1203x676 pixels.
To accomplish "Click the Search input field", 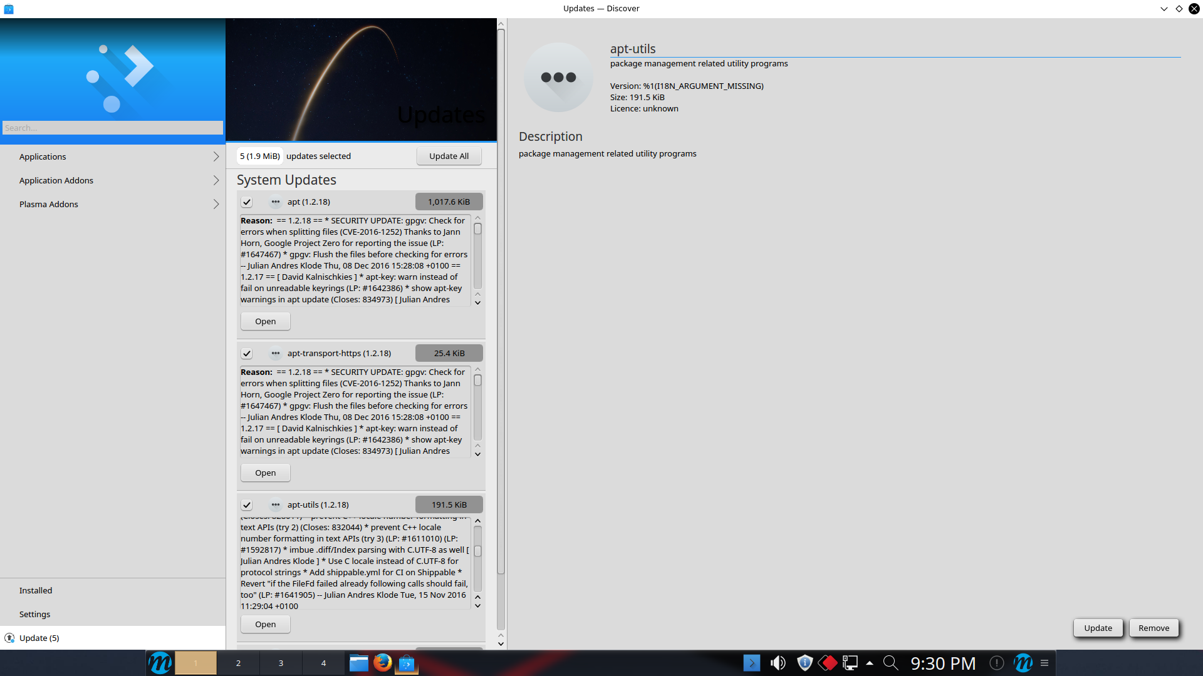I will click(x=113, y=128).
